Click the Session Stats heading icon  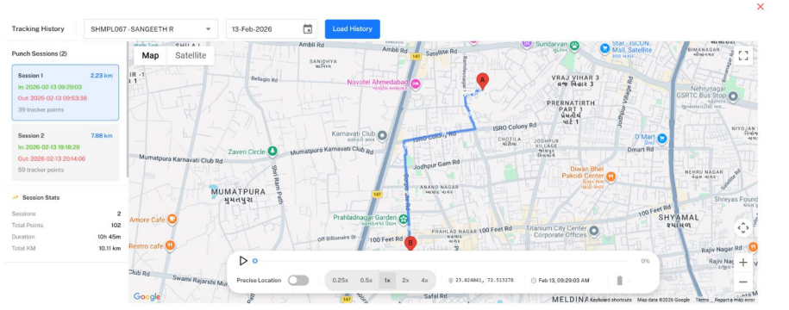coord(16,197)
